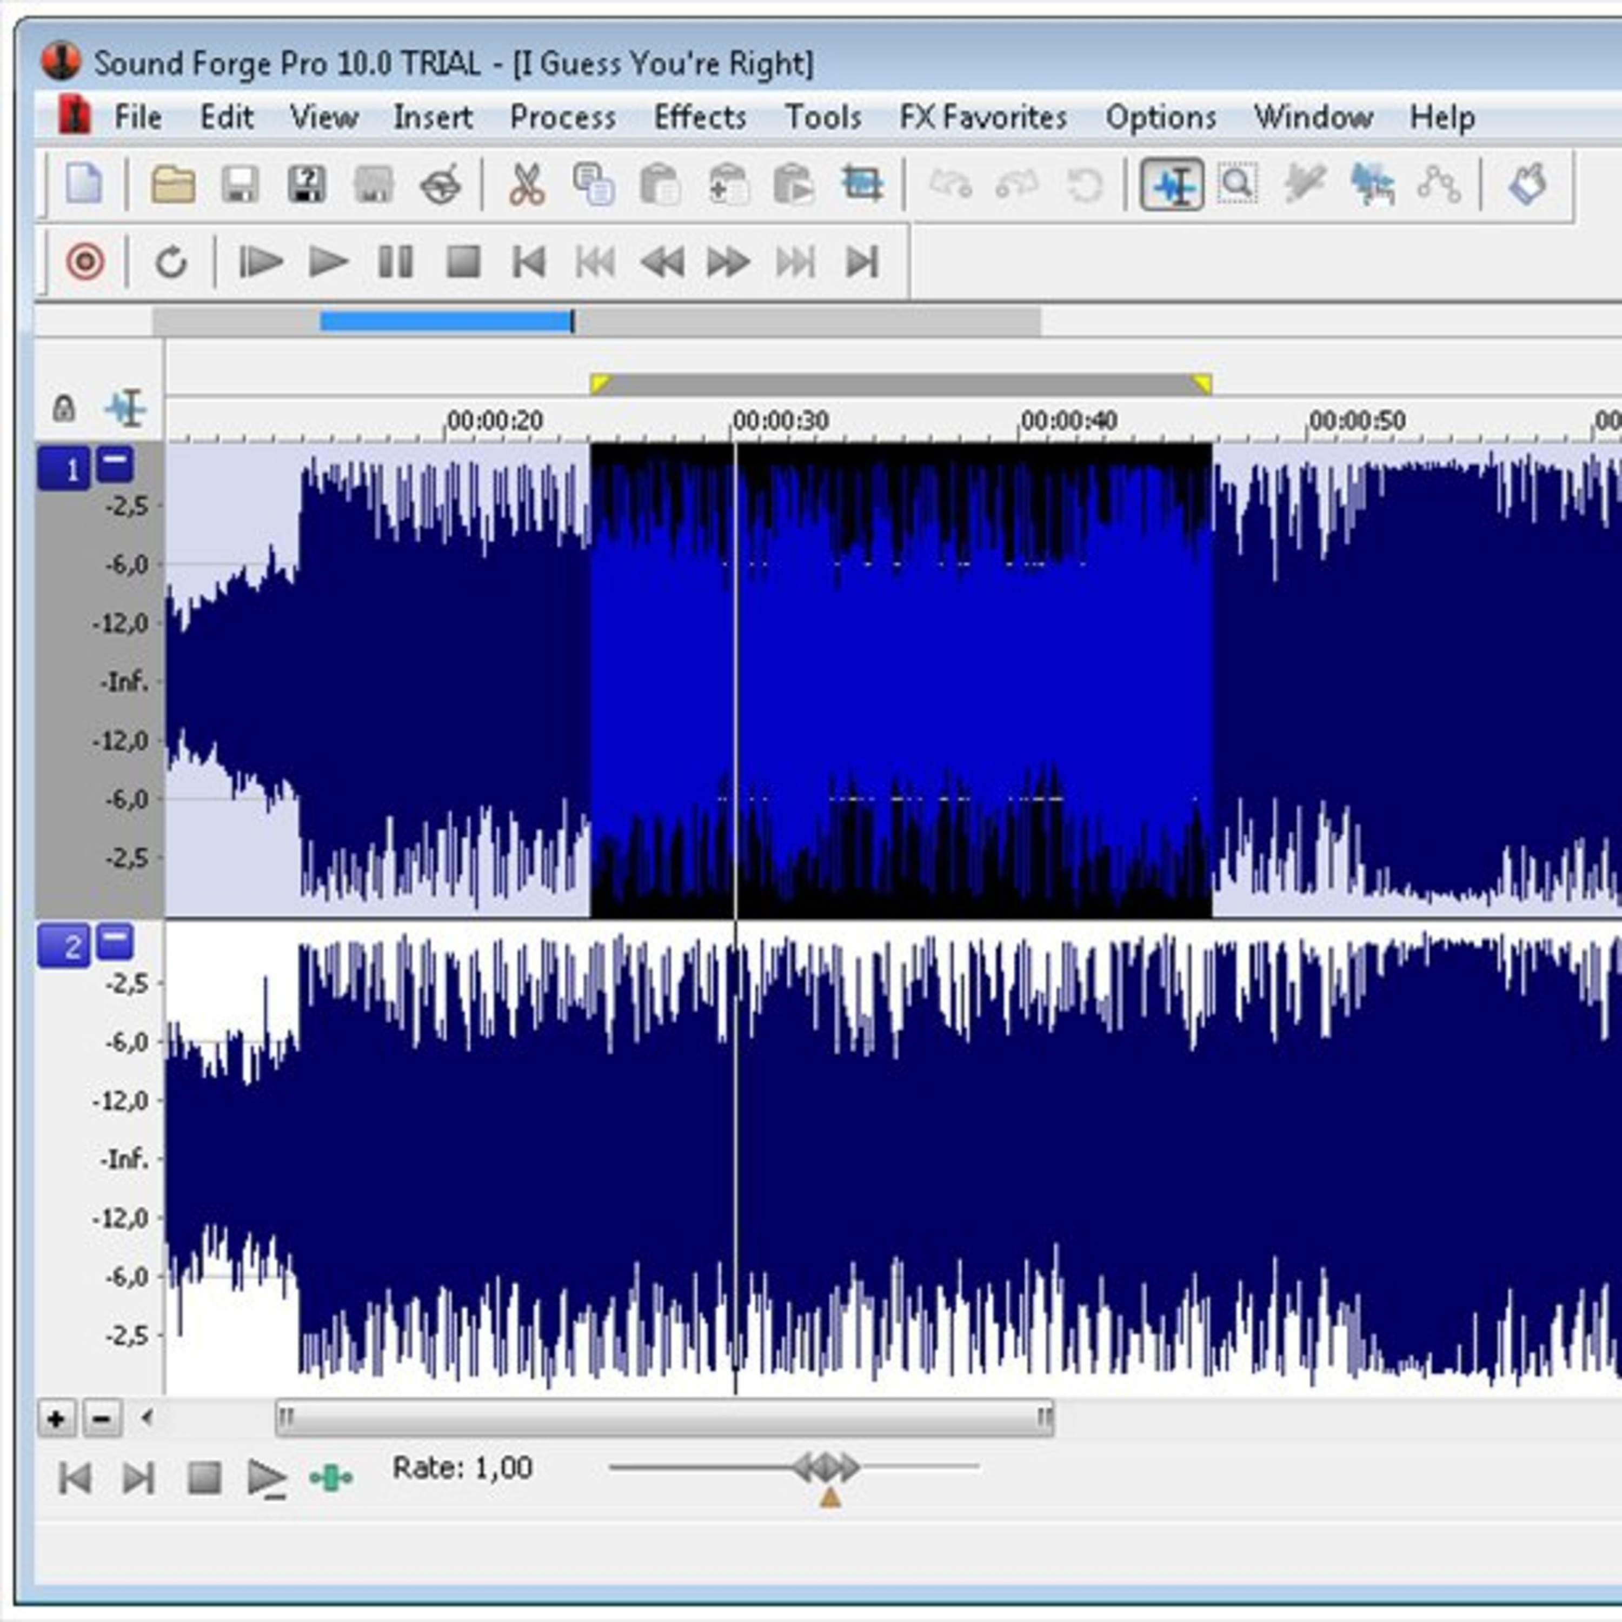This screenshot has width=1622, height=1622.
Task: Open the Edit menu
Action: point(227,117)
